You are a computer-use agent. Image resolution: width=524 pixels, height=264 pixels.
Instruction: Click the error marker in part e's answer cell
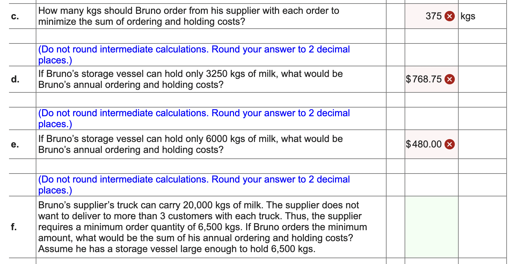click(450, 145)
